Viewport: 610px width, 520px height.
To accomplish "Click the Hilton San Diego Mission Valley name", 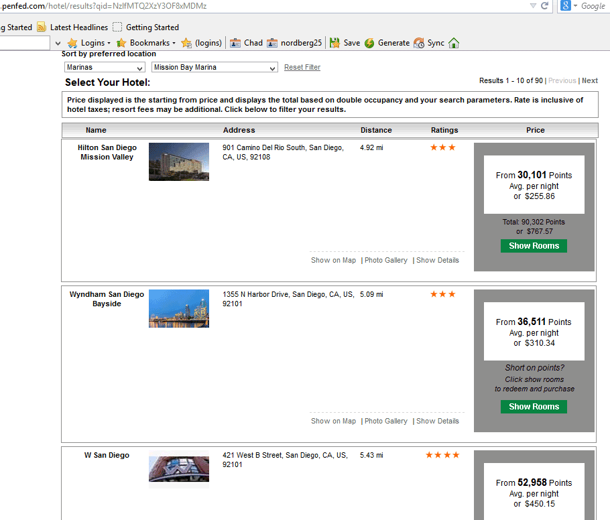I will [x=107, y=152].
